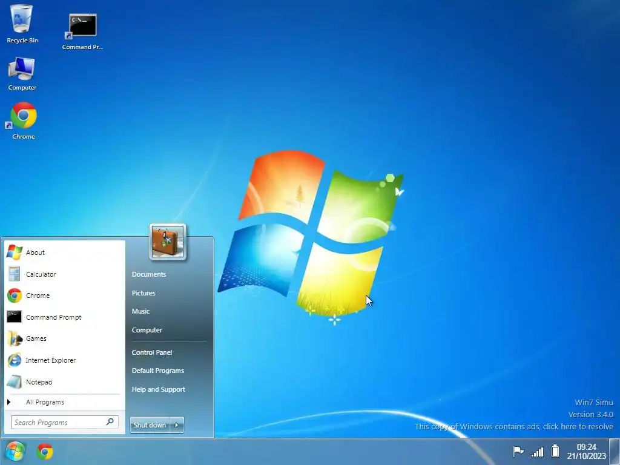Click the Games icon in Start menu
The height and width of the screenshot is (465, 620).
click(15, 338)
